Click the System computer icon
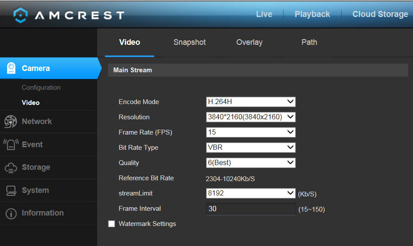 [x=11, y=190]
